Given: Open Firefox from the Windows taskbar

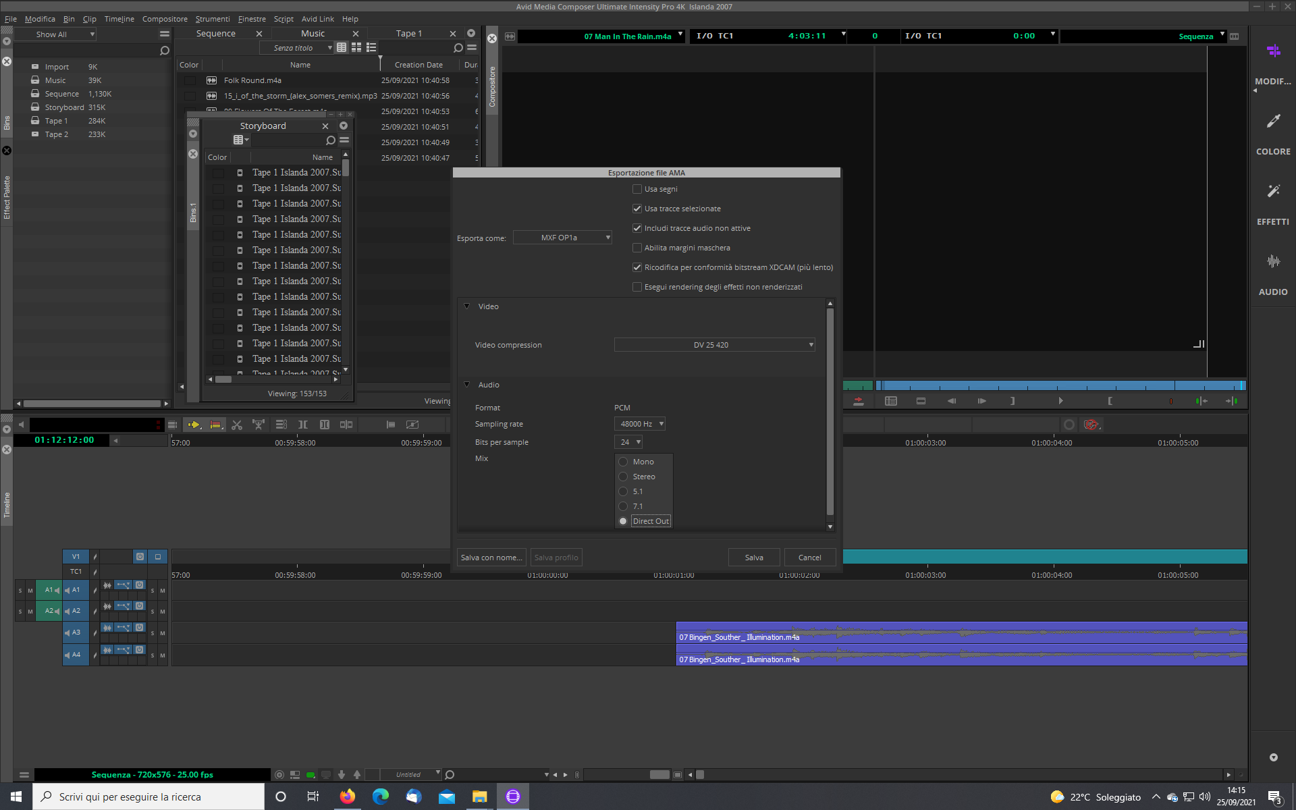Looking at the screenshot, I should coord(348,796).
